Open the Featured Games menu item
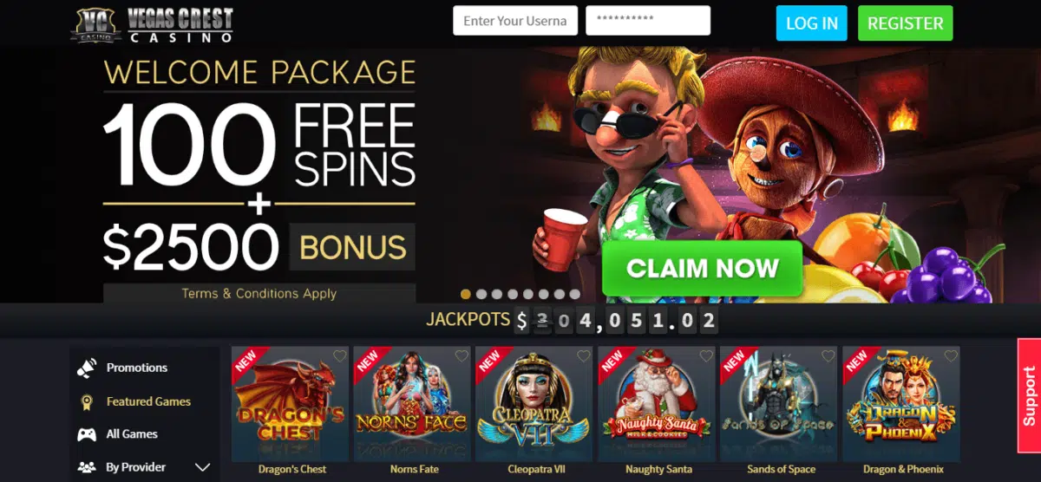The height and width of the screenshot is (482, 1041). pyautogui.click(x=148, y=401)
